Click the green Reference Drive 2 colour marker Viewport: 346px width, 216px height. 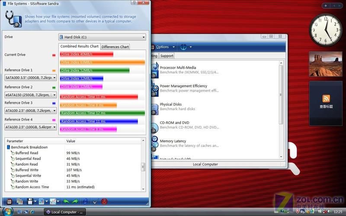[x=54, y=88]
